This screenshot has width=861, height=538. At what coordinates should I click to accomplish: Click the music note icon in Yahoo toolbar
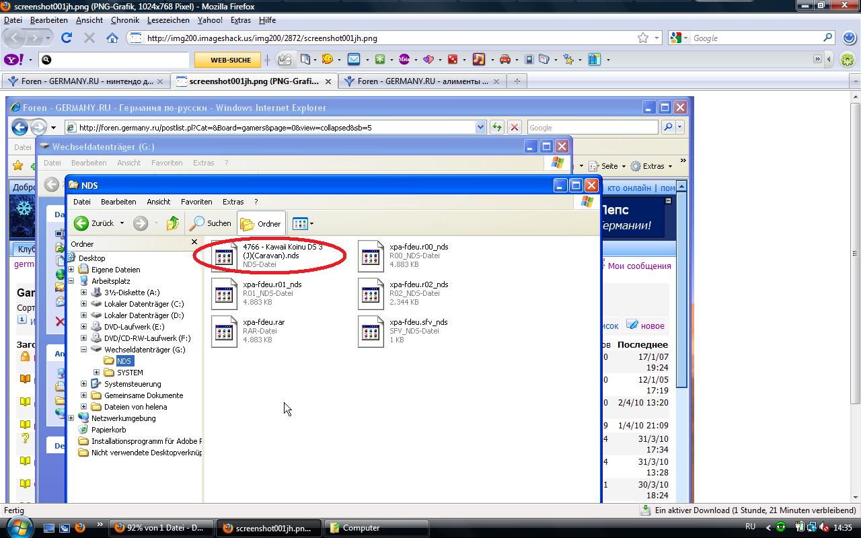coord(478,59)
